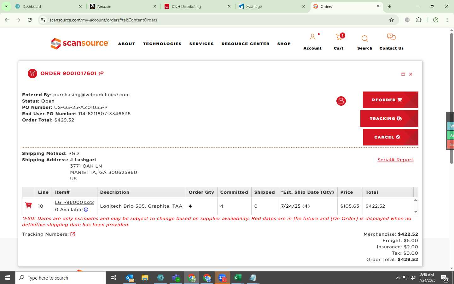The height and width of the screenshot is (284, 454).
Task: Open the browser Extensions puzzle icon
Action: tap(419, 20)
